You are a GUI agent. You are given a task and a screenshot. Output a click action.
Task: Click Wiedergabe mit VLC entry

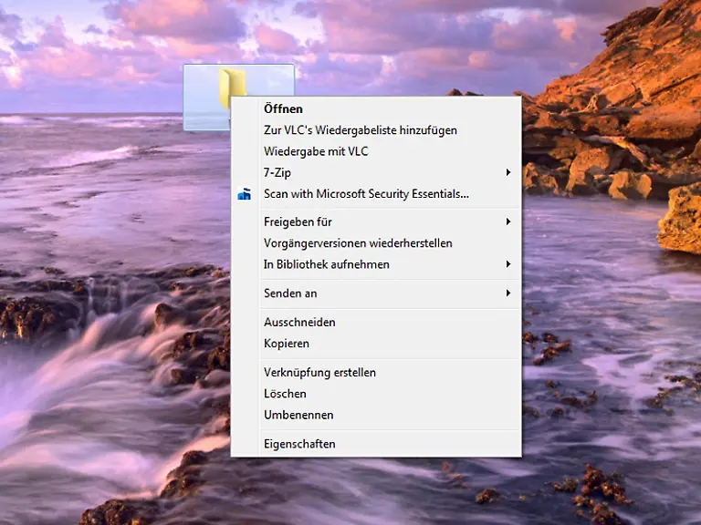coord(316,151)
